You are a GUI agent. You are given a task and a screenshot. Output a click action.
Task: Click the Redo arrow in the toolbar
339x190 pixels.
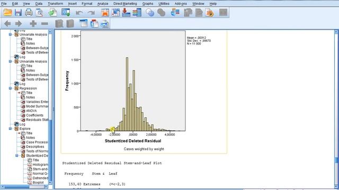click(x=91, y=13)
